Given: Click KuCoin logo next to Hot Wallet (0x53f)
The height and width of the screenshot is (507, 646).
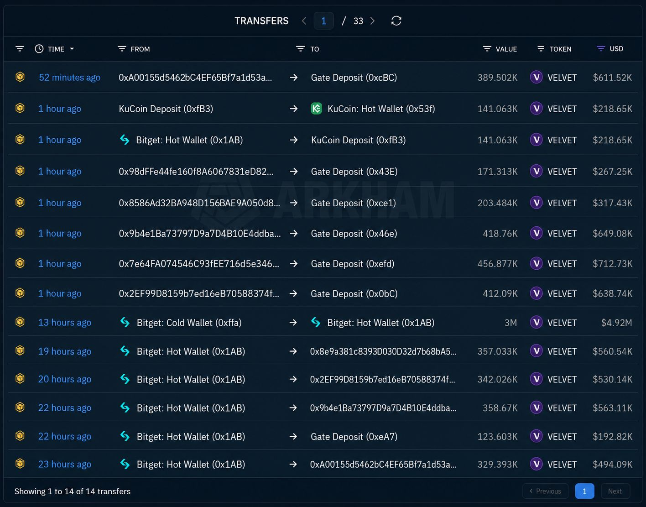Looking at the screenshot, I should coord(316,109).
